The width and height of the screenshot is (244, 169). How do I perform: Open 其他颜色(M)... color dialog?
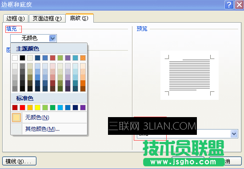(49, 129)
